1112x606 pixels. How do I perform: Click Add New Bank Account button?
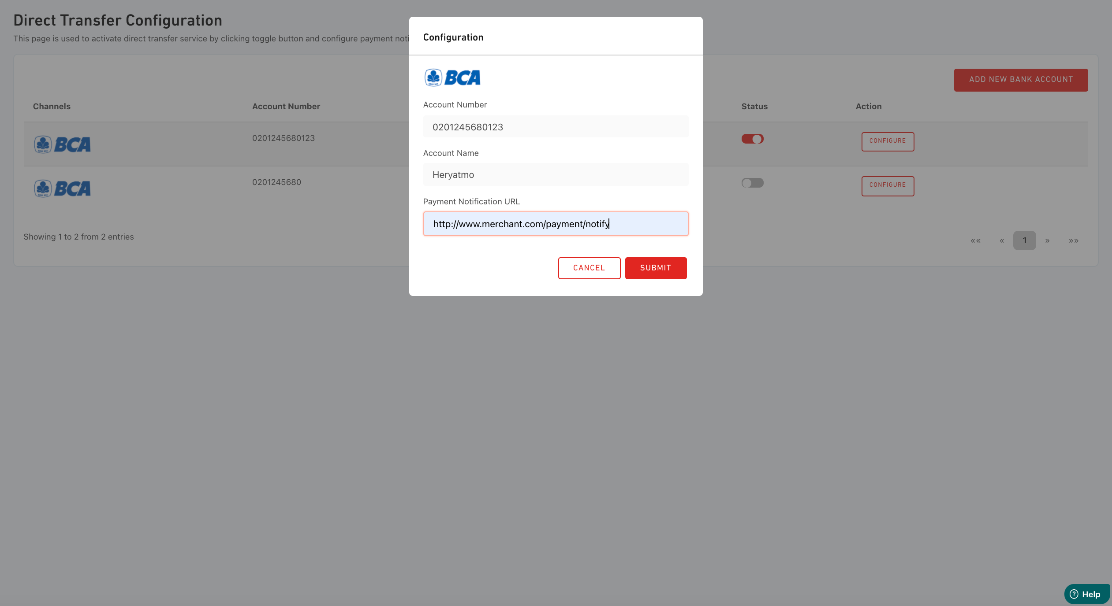tap(1021, 80)
